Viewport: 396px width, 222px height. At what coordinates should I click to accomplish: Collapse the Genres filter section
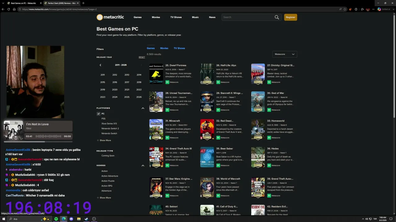(143, 166)
